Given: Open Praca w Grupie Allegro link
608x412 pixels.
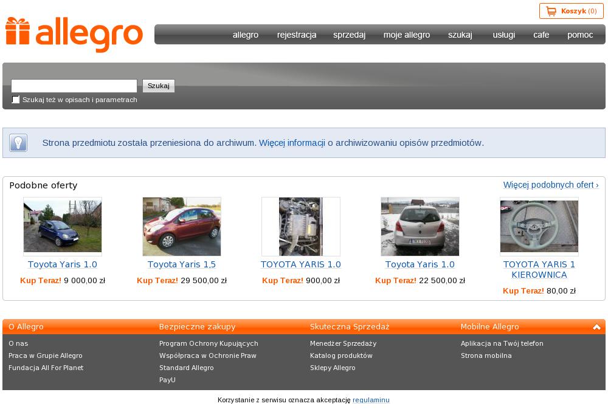Looking at the screenshot, I should point(46,355).
